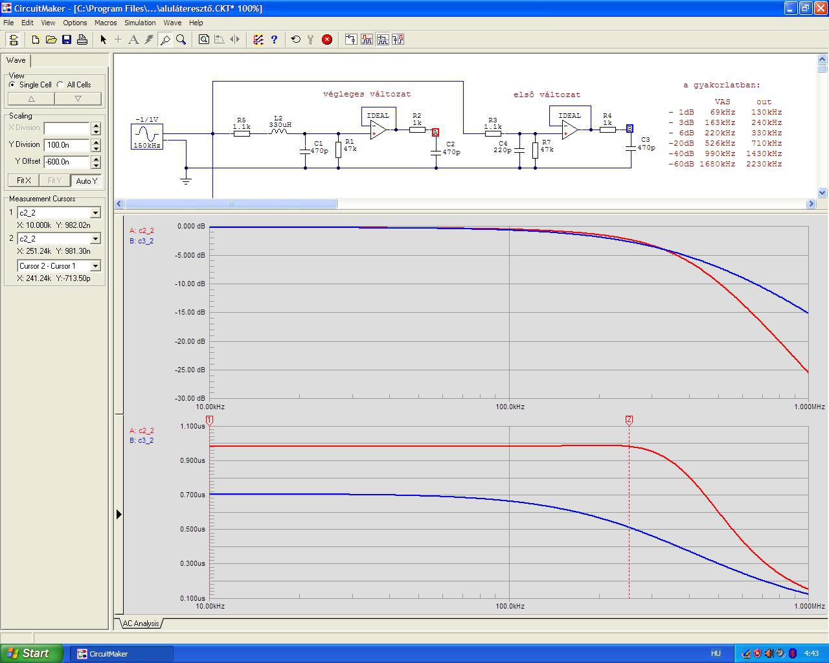The image size is (829, 663).
Task: Select the Text tool (letter A)
Action: tap(134, 39)
